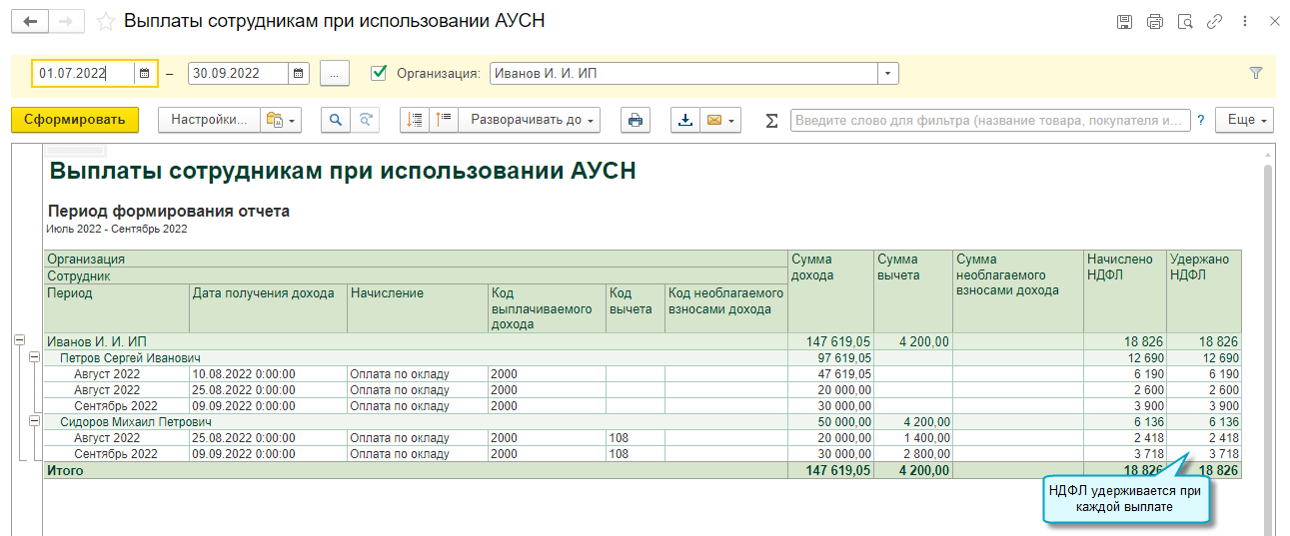This screenshot has height=536, width=1290.
Task: Click the 1 400,00 deduction cell
Action: tap(913, 437)
